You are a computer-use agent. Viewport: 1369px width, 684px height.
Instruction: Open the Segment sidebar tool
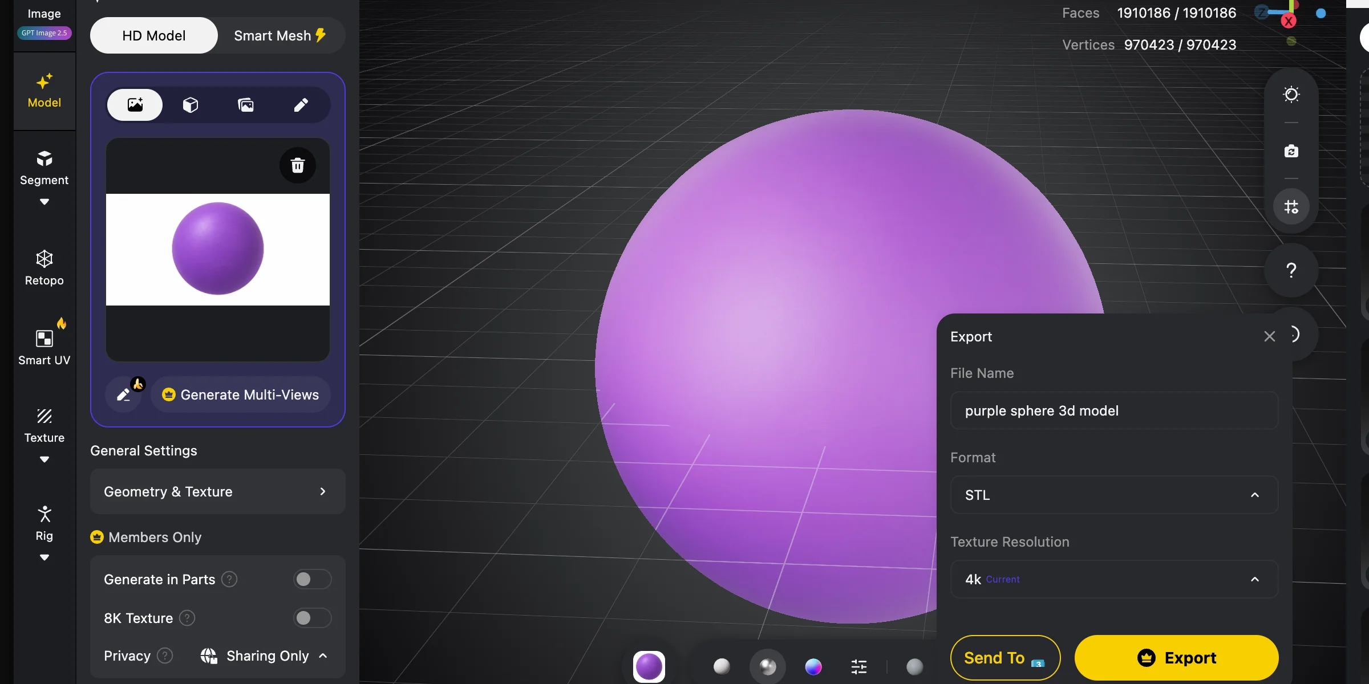pos(44,169)
